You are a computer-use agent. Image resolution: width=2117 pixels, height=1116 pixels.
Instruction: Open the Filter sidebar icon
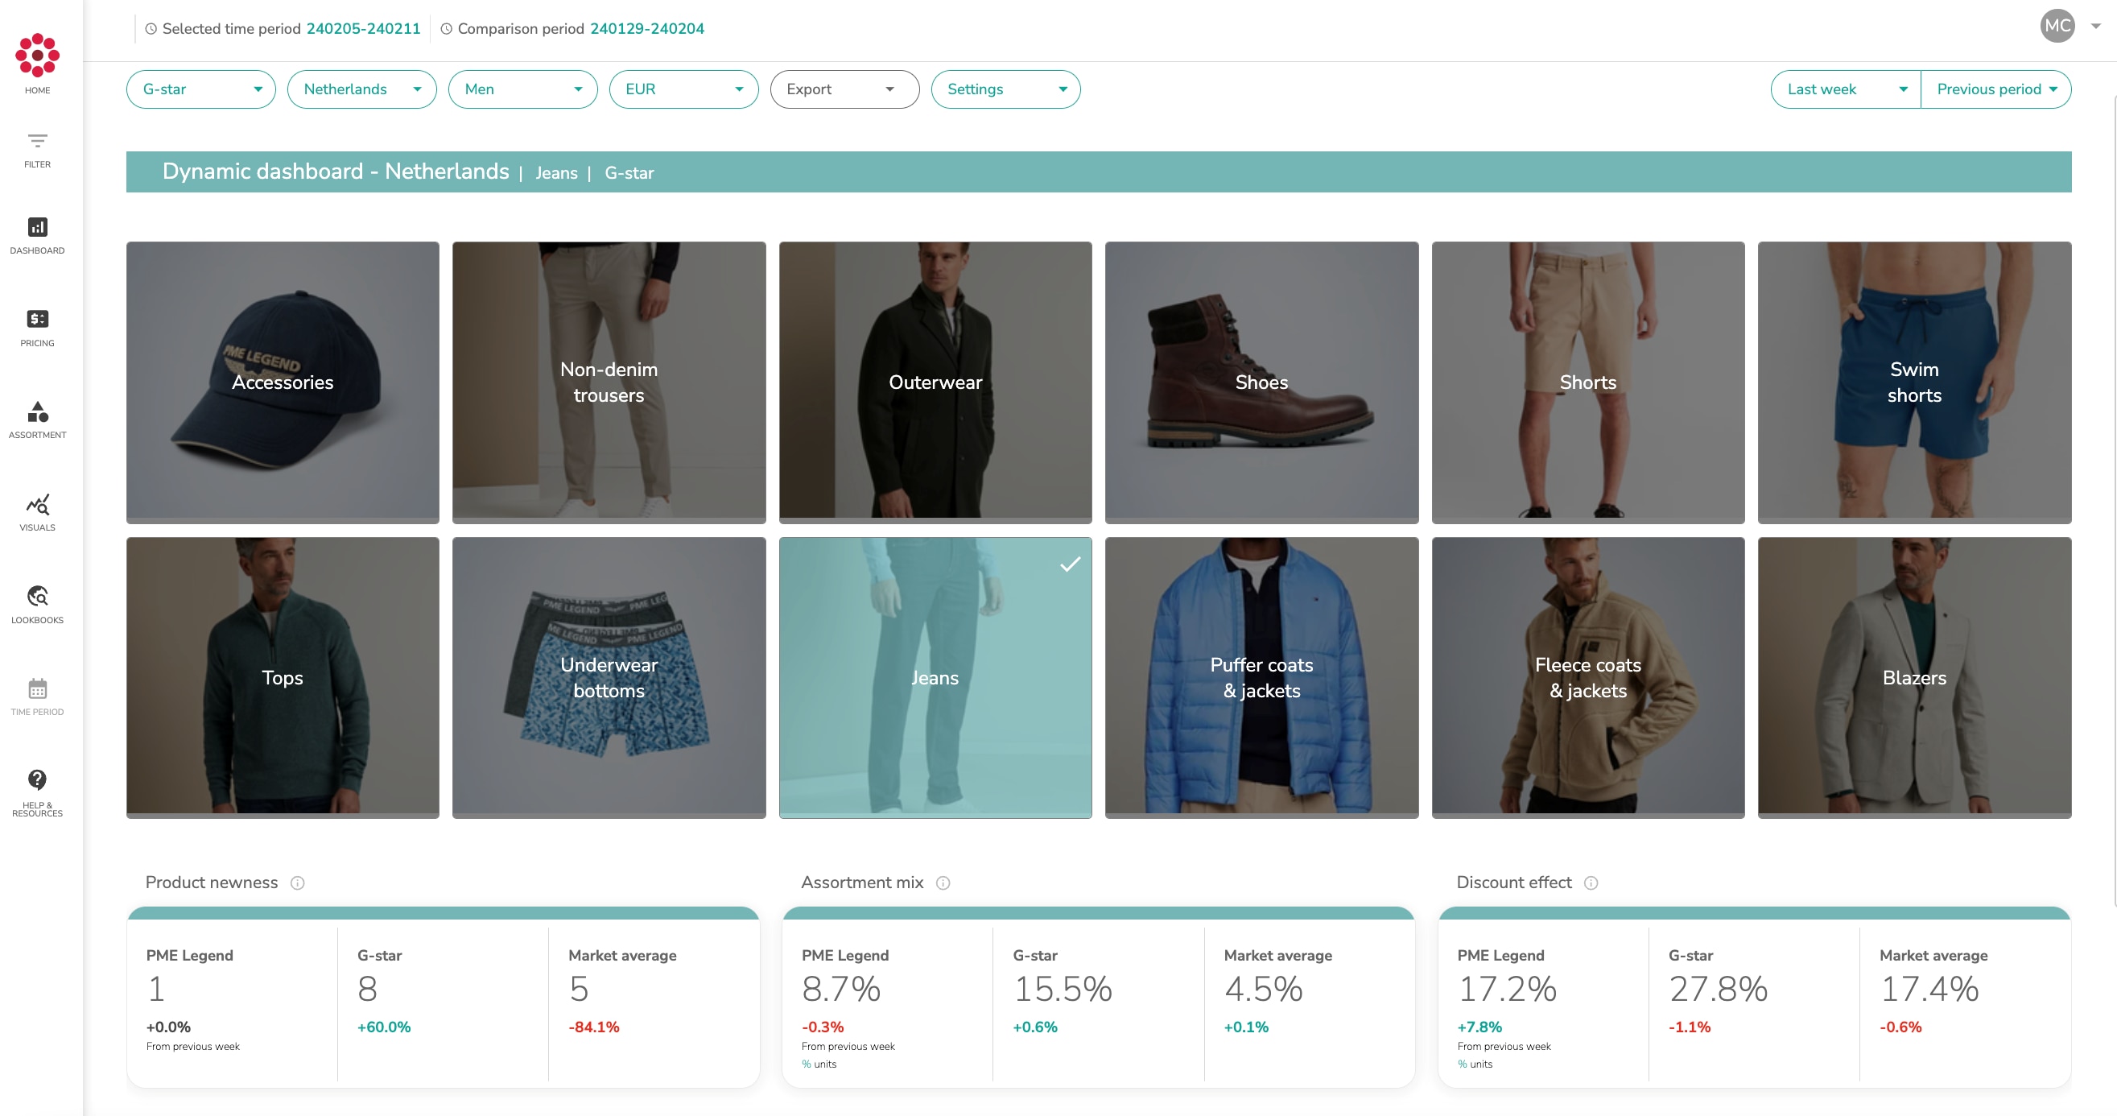[x=37, y=149]
